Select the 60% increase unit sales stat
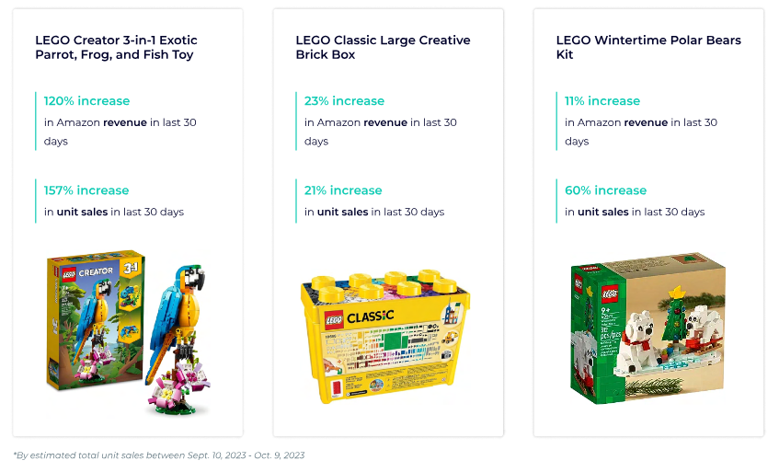The height and width of the screenshot is (472, 779). [605, 190]
